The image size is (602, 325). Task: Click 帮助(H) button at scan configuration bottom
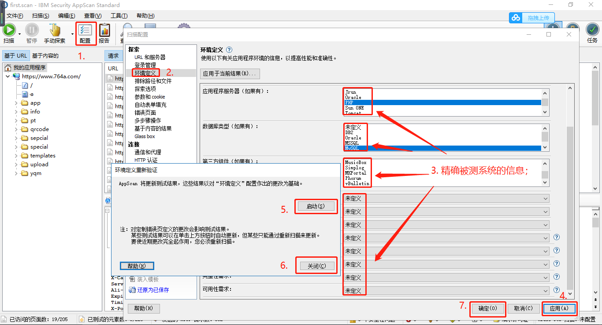pyautogui.click(x=144, y=308)
